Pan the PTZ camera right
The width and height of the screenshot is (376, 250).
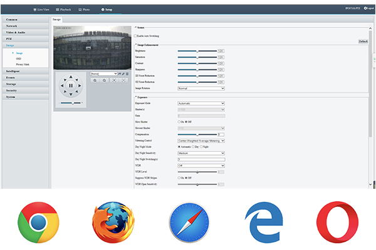click(x=80, y=86)
